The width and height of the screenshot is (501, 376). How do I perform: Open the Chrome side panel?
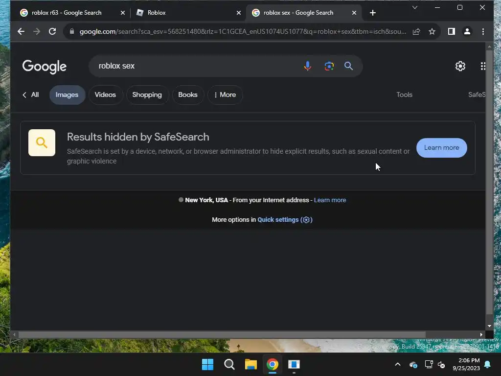[x=451, y=31]
